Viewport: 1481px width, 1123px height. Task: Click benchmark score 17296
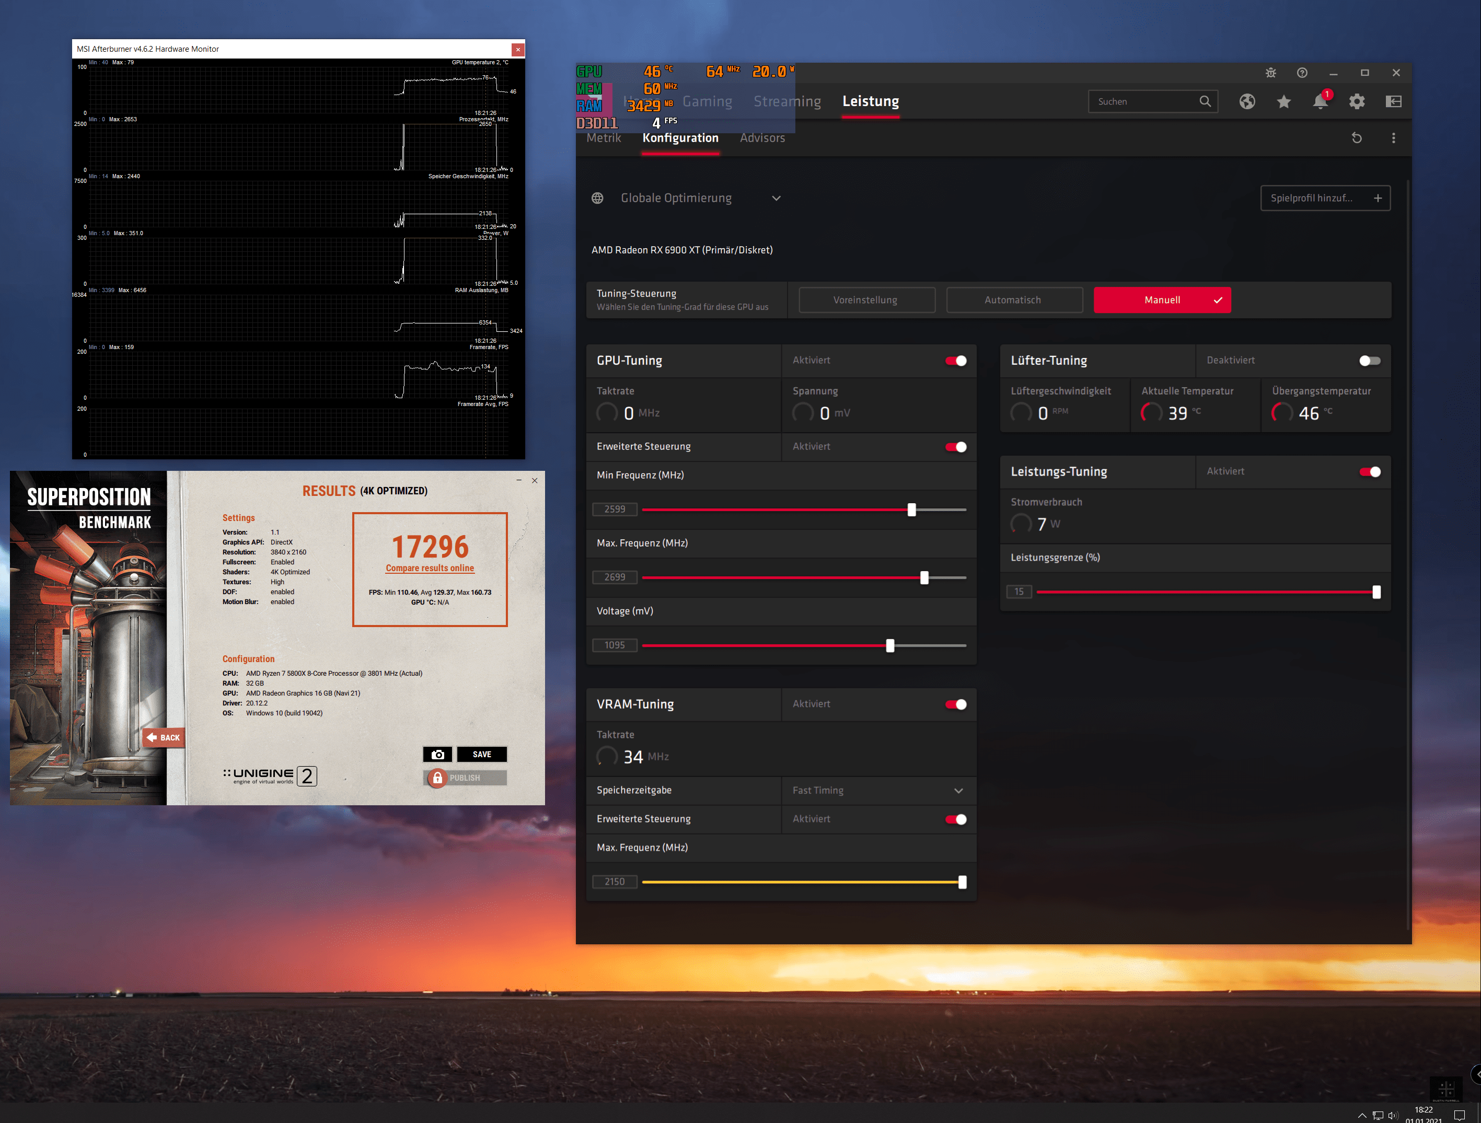[430, 547]
